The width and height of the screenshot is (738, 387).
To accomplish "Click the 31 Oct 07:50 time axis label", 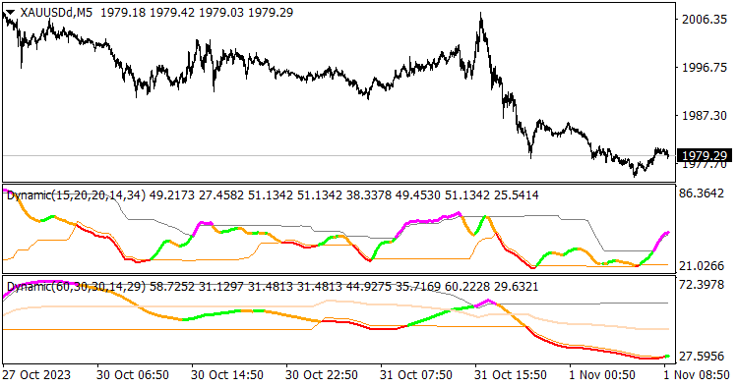I will coord(416,375).
